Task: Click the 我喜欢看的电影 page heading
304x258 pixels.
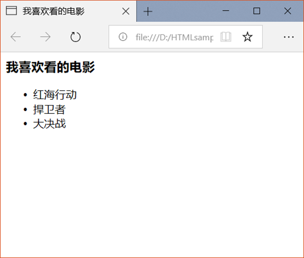Action: tap(50, 67)
